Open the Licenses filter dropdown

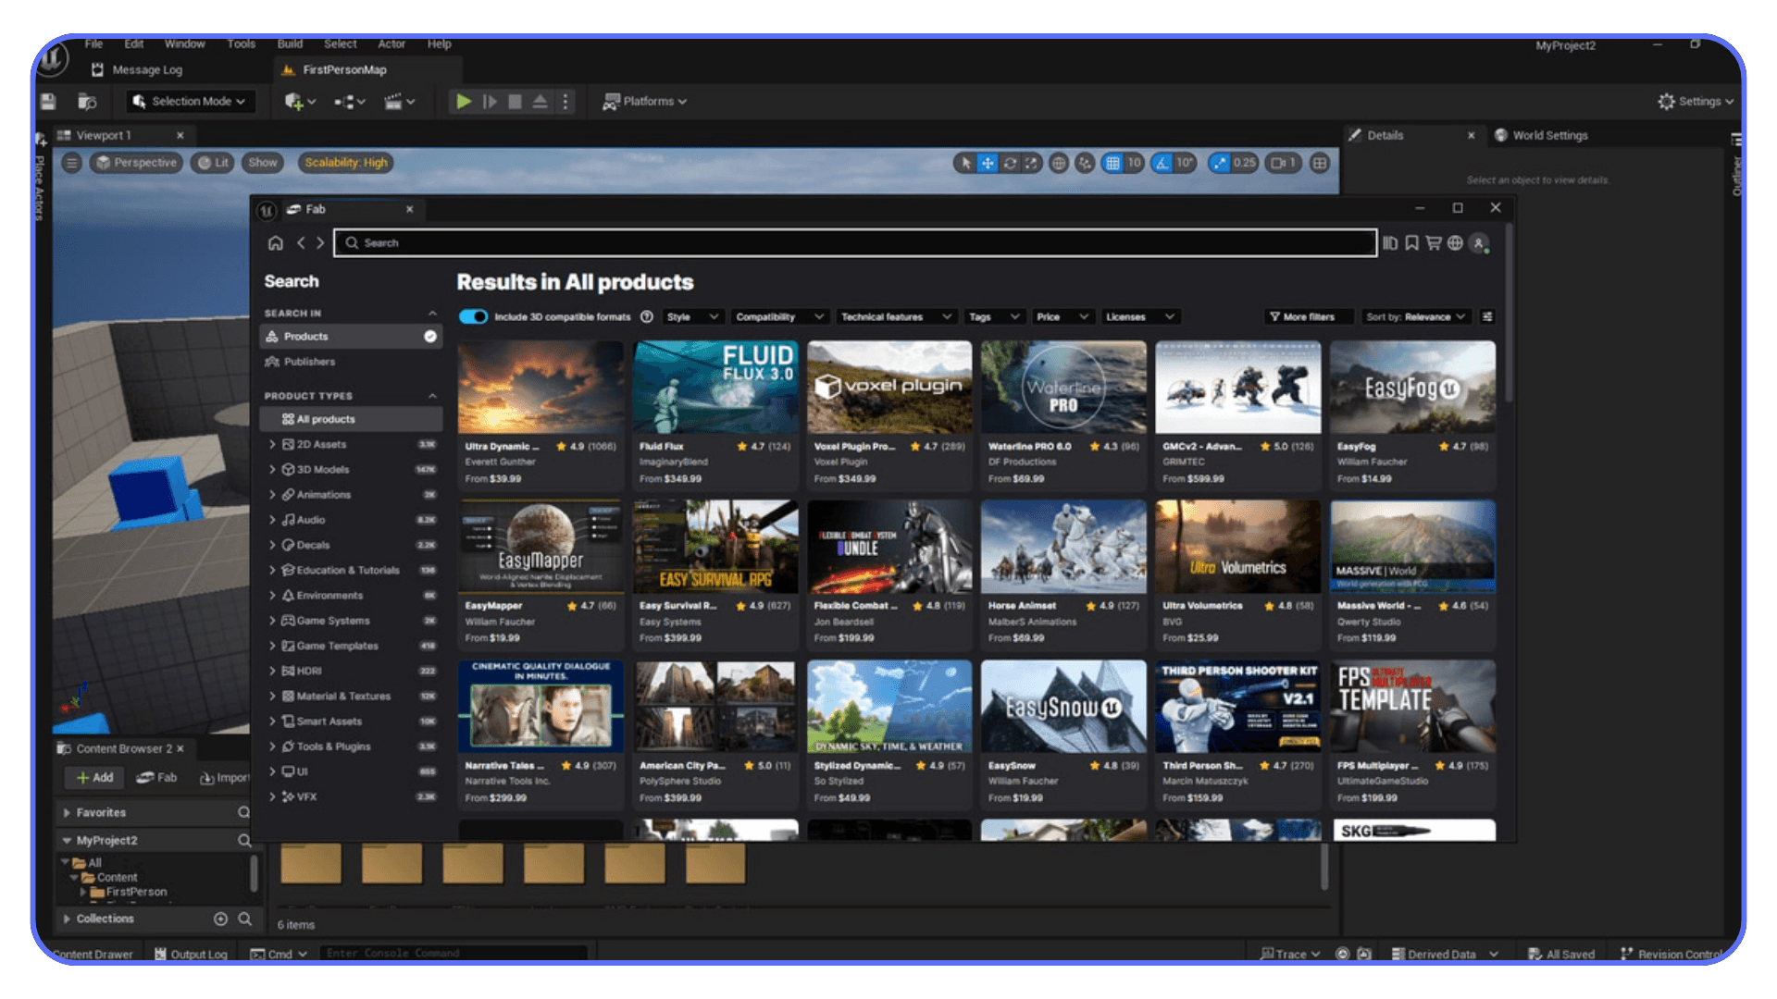[x=1139, y=316]
